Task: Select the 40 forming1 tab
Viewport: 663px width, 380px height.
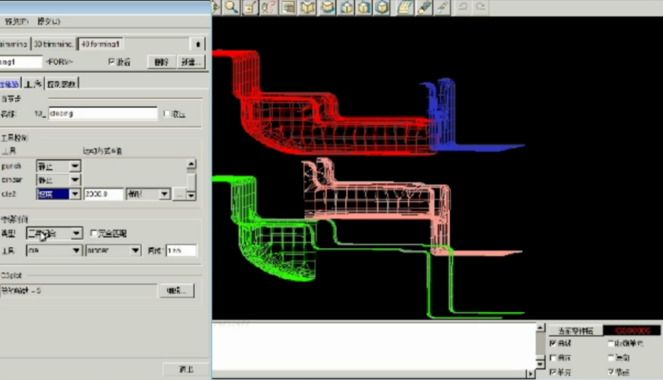Action: point(101,44)
